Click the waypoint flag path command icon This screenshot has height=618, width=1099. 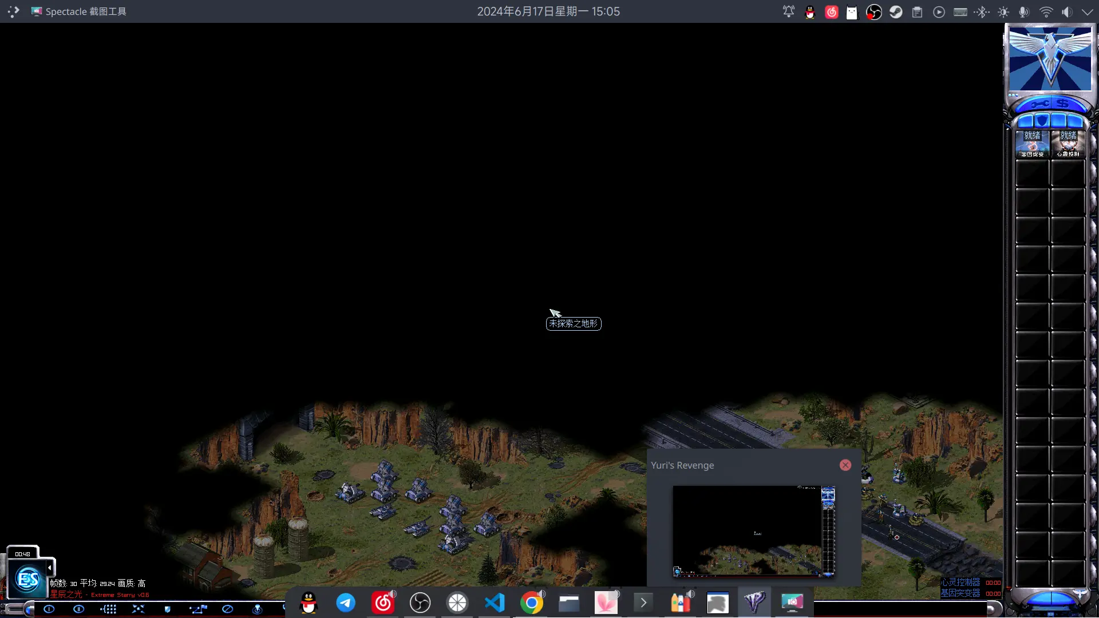click(x=198, y=609)
